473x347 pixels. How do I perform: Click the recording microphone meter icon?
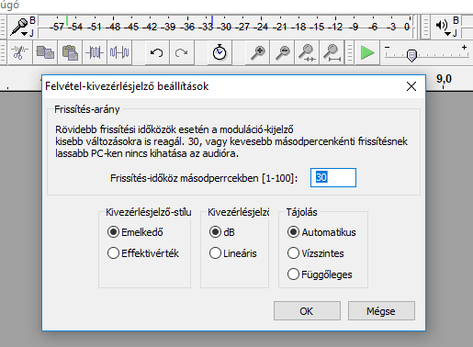(x=18, y=27)
